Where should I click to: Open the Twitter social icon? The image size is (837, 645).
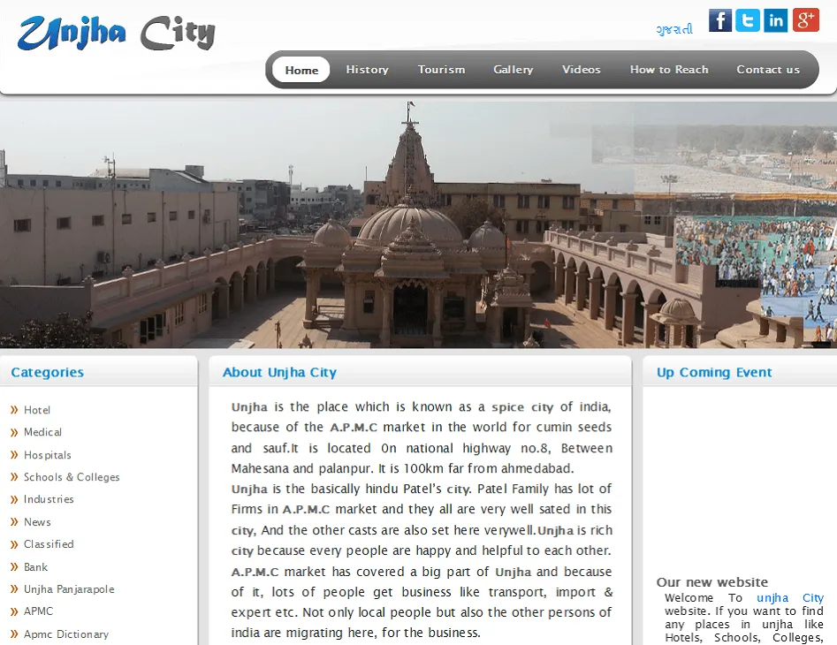(748, 20)
